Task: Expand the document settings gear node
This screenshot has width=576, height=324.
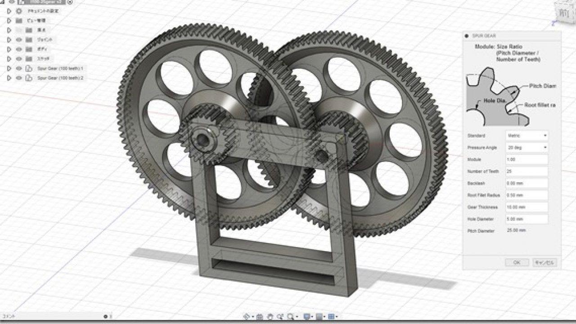Action: tap(9, 11)
